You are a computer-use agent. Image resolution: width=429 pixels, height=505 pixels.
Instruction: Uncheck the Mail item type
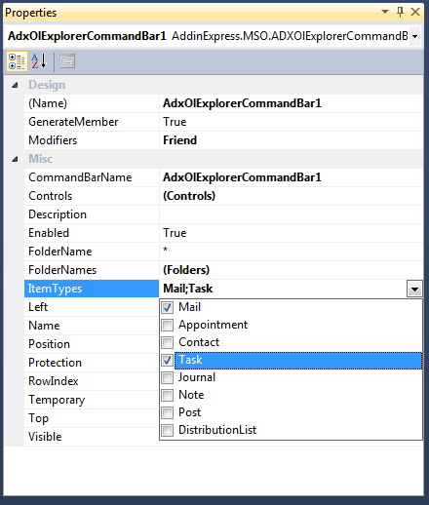pos(168,307)
